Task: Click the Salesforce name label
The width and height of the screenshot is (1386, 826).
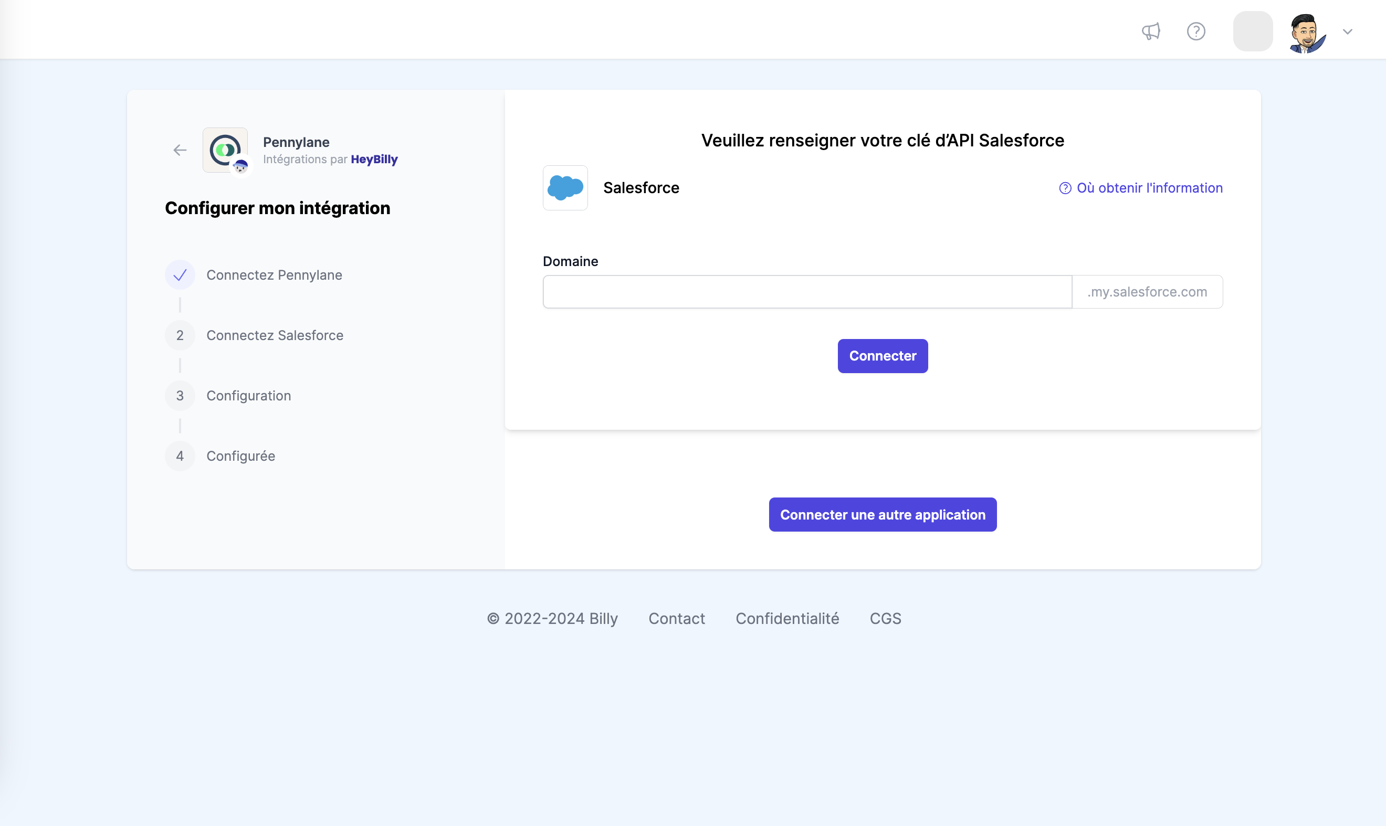Action: [641, 187]
